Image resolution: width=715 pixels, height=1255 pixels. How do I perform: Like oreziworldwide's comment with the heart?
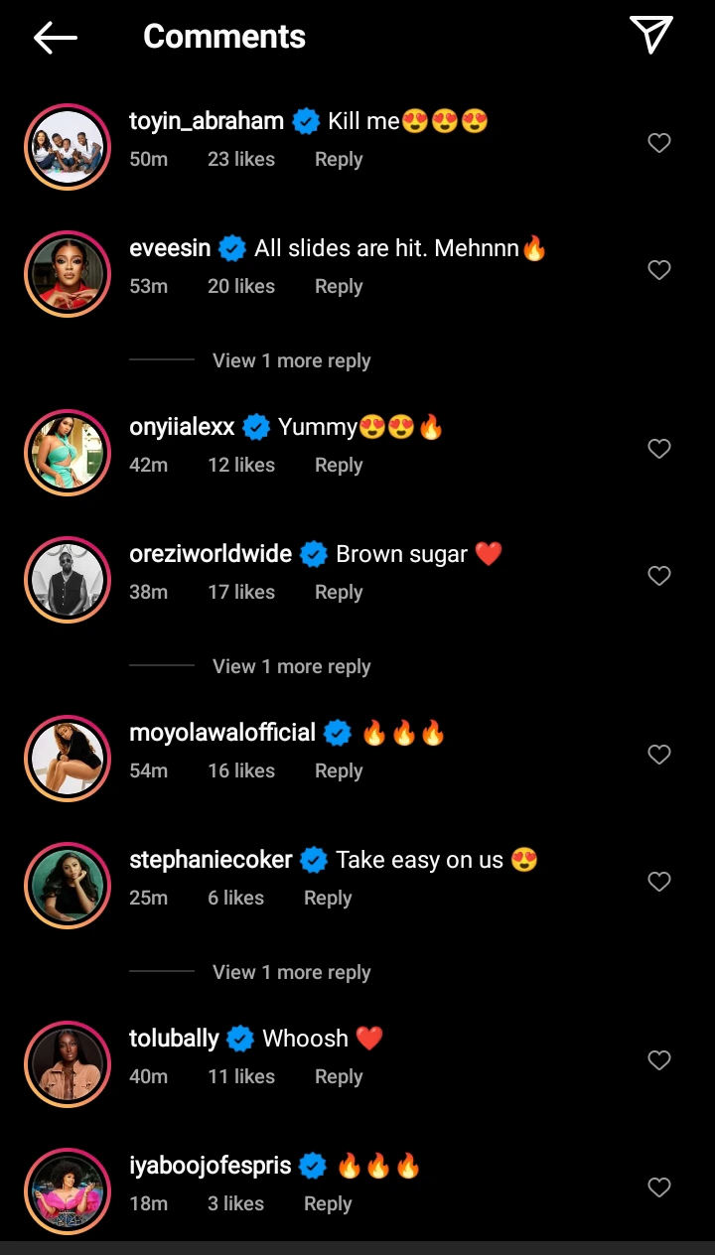click(659, 576)
